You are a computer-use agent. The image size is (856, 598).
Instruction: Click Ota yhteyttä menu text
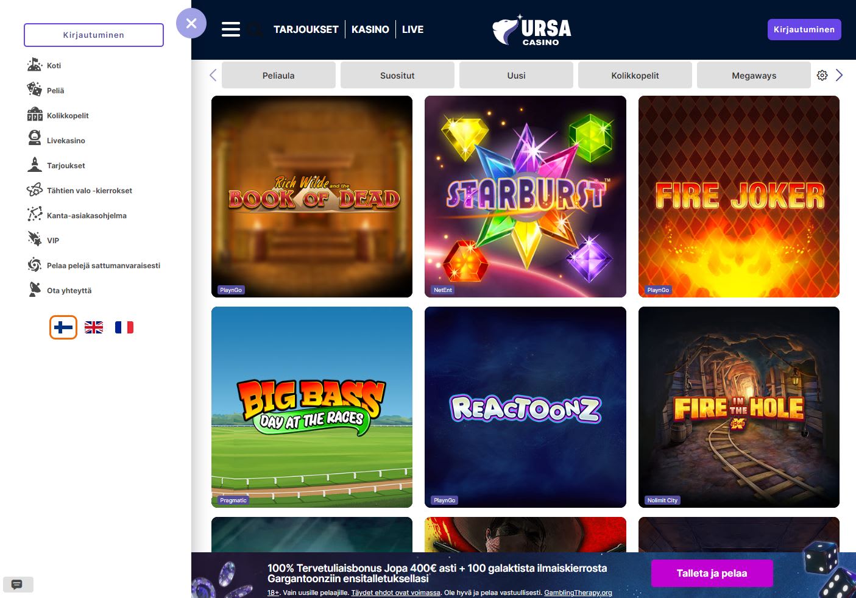[69, 290]
